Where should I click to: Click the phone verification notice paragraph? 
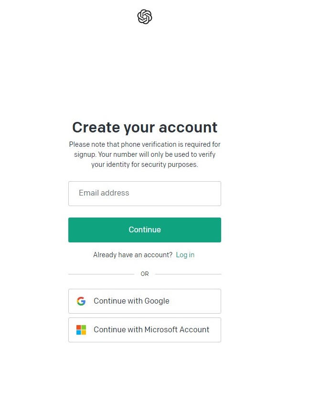click(145, 154)
